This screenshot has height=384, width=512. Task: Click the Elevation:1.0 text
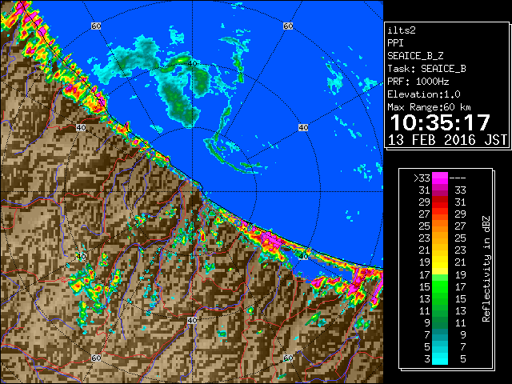coord(424,94)
